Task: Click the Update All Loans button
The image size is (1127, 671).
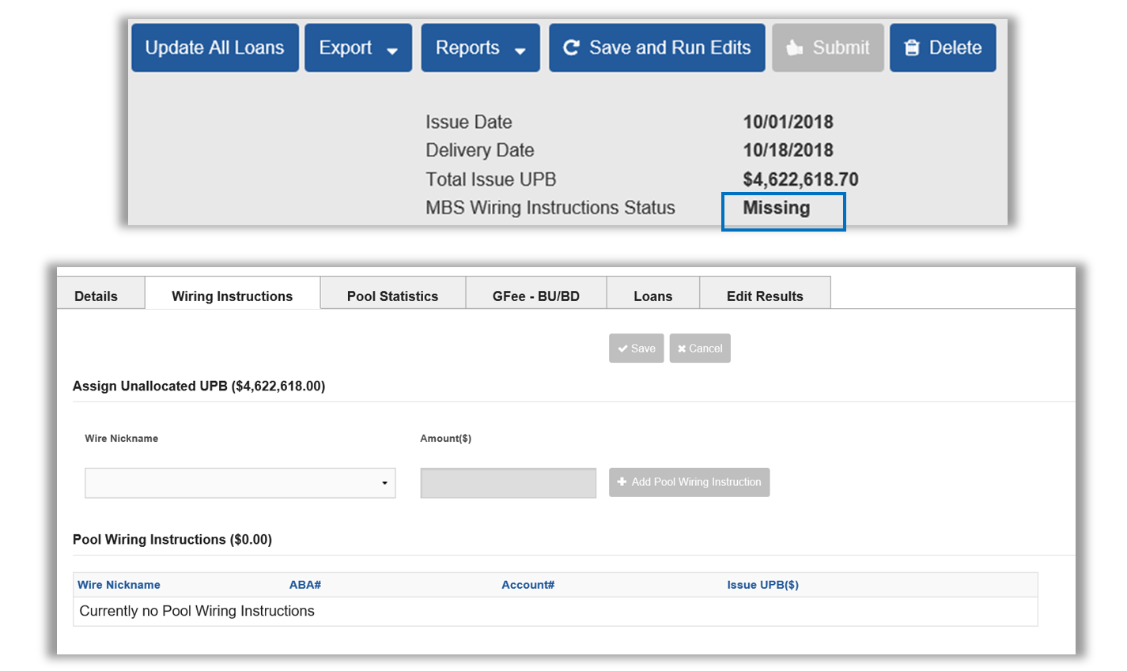Action: tap(215, 47)
